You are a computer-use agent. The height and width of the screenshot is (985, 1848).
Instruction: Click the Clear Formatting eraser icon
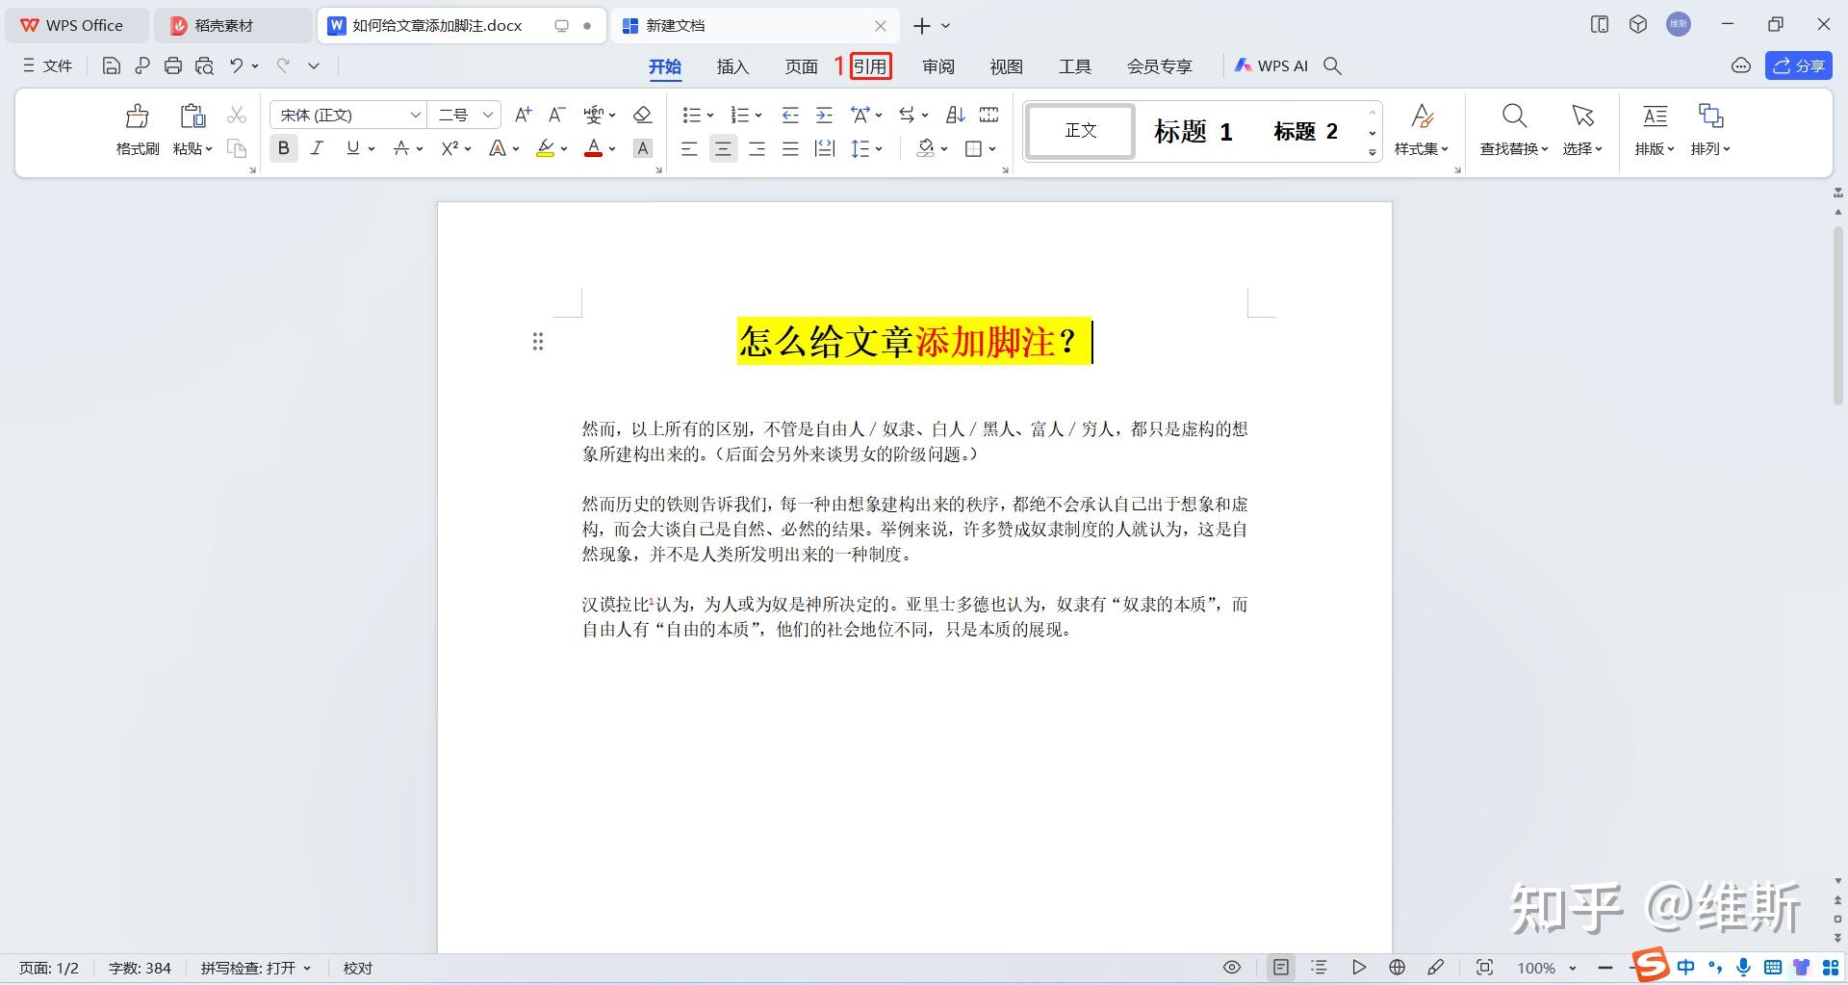coord(643,115)
